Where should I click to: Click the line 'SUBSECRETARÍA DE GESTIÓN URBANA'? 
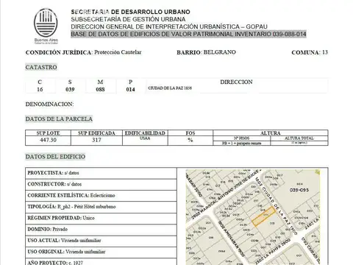point(128,19)
